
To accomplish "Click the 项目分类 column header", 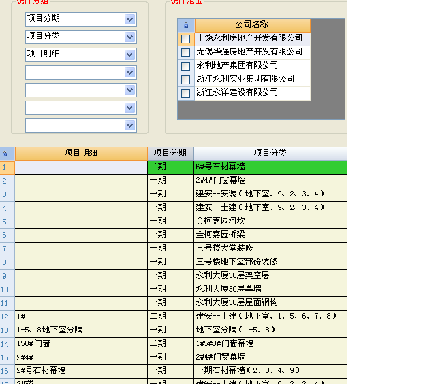I will [x=270, y=154].
